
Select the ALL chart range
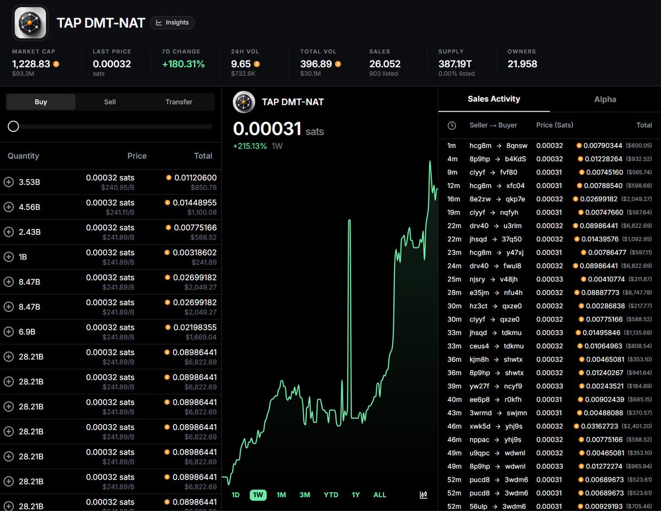point(380,495)
